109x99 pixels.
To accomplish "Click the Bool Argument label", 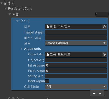I will [37, 81].
